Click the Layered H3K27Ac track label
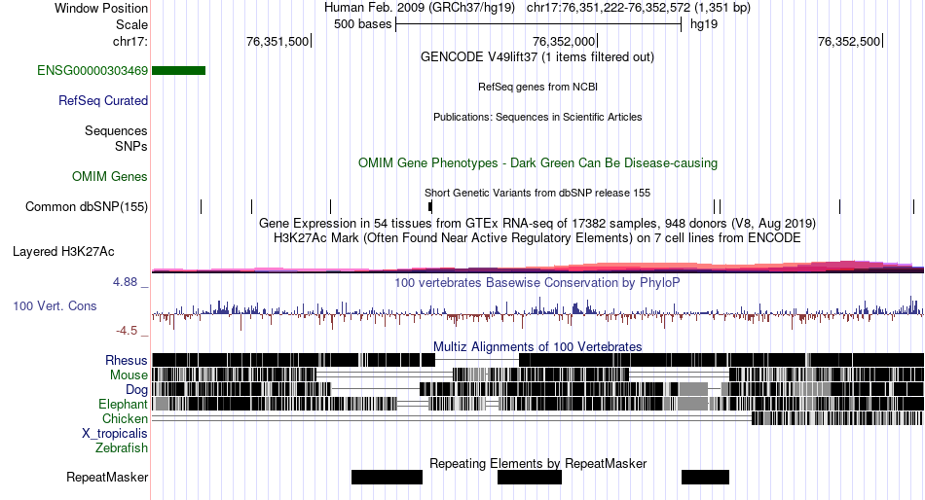 (x=63, y=252)
